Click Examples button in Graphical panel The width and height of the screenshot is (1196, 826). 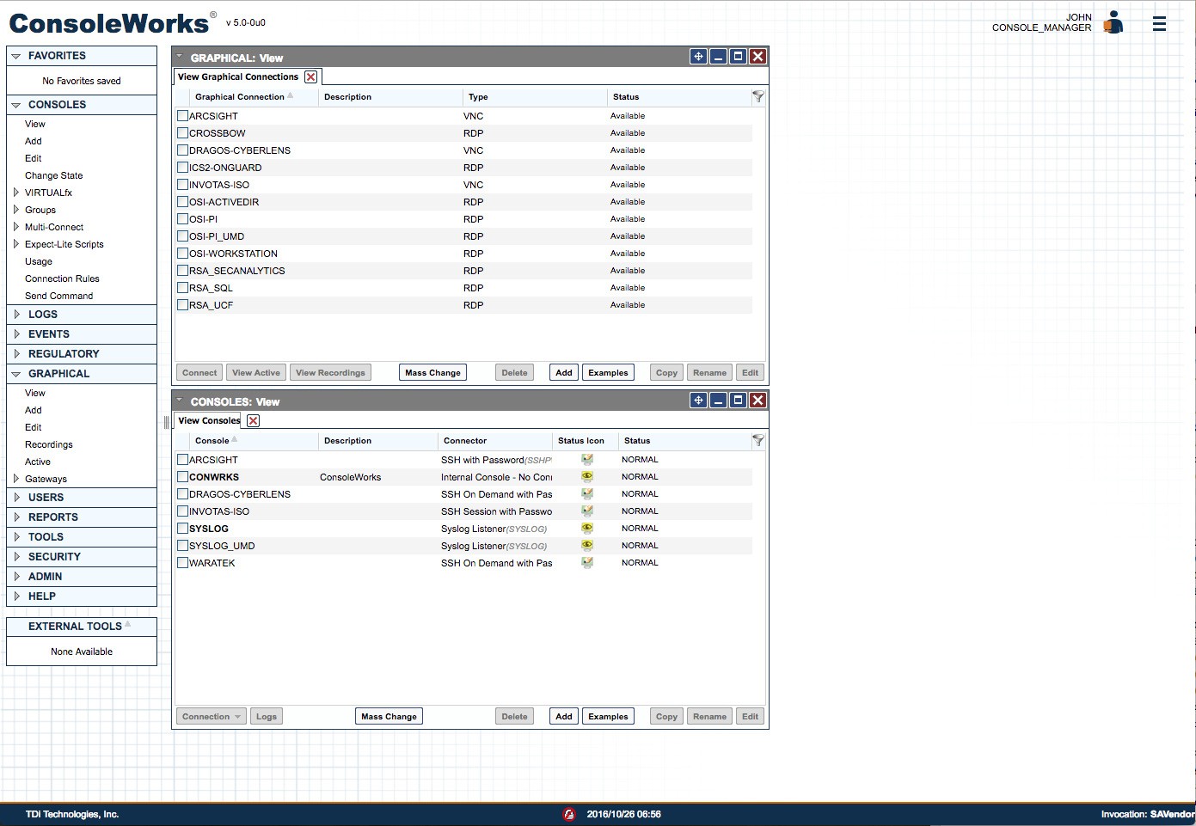[608, 372]
